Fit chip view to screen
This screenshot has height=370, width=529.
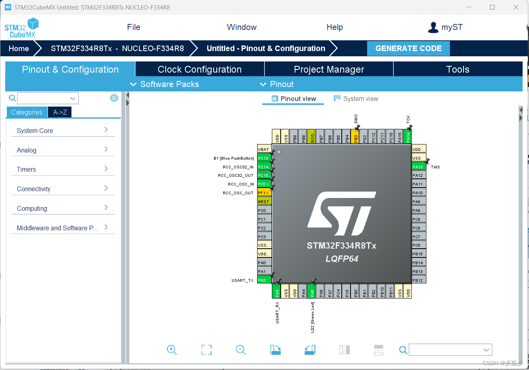pyautogui.click(x=206, y=350)
